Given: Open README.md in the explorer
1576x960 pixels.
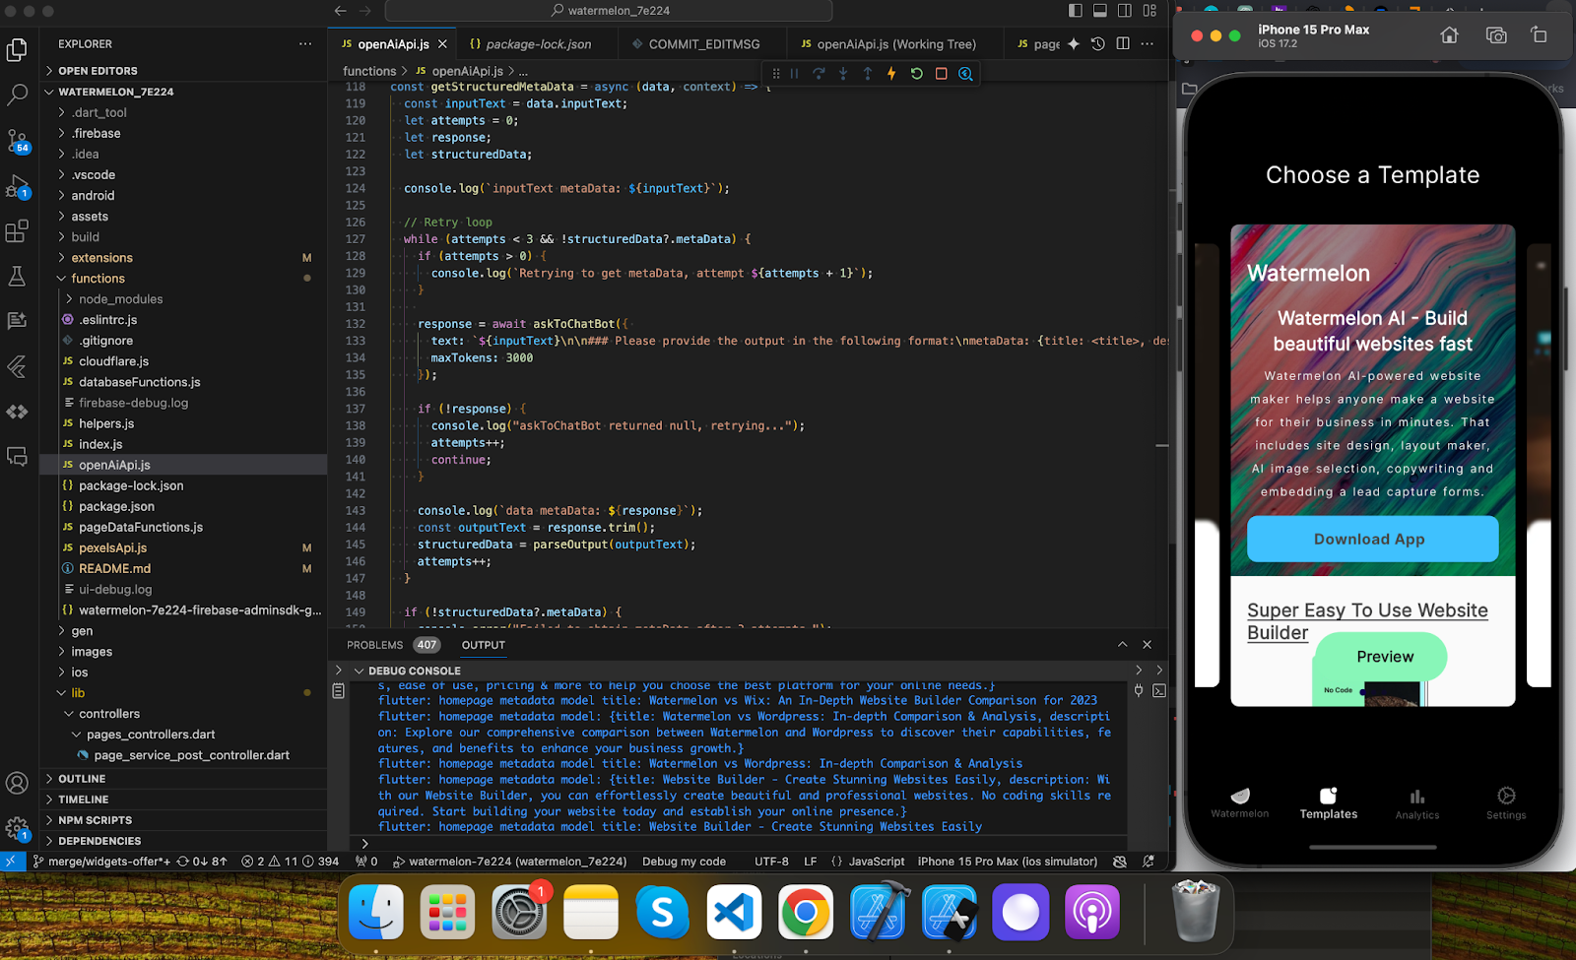Looking at the screenshot, I should (114, 569).
